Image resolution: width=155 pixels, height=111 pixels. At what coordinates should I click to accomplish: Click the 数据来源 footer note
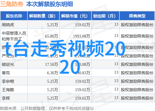(47, 109)
